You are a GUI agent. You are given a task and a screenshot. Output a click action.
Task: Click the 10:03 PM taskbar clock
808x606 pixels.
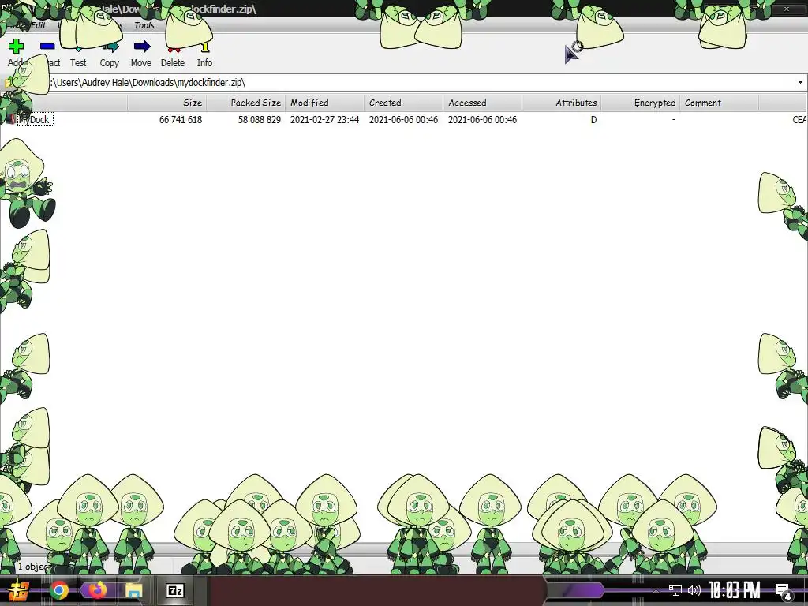[x=735, y=590]
